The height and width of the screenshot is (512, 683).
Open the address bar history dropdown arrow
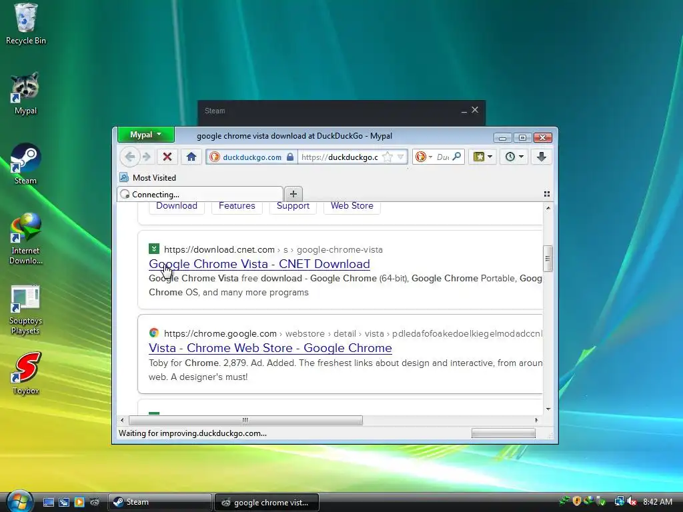point(400,157)
